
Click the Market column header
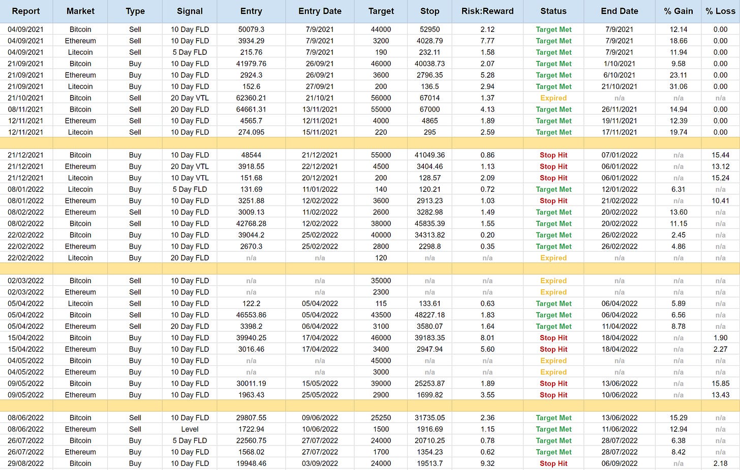(80, 11)
